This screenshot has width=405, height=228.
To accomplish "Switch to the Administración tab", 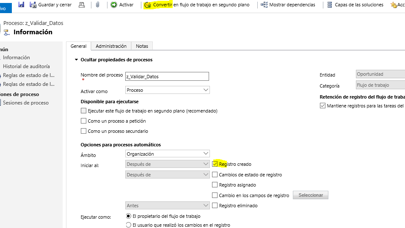I will click(111, 46).
